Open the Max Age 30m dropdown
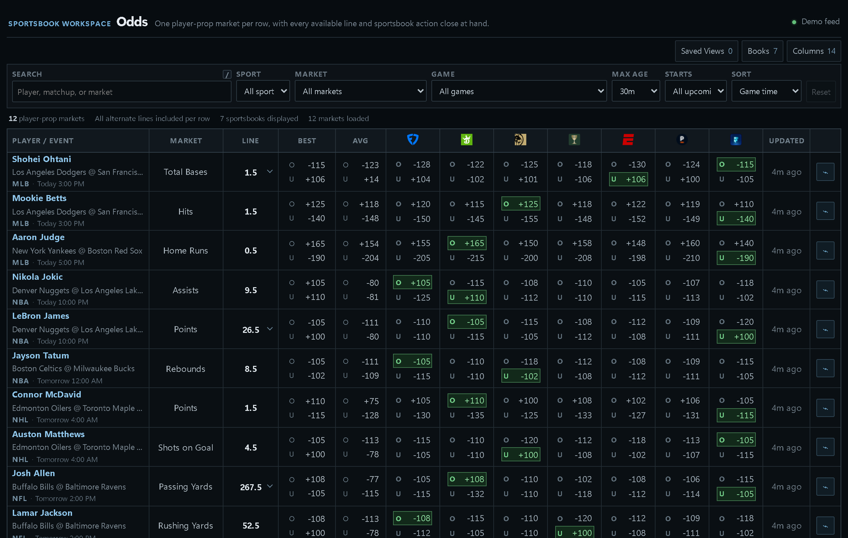This screenshot has height=538, width=848. point(636,91)
